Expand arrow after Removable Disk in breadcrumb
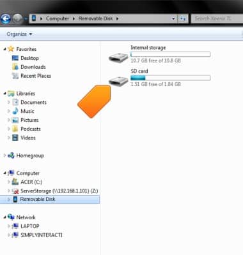 [117, 18]
